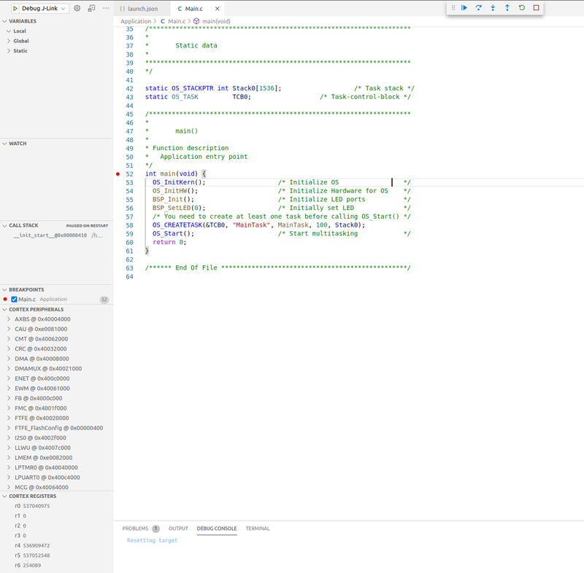Stop debugging with the red stop icon
584x573 pixels.
(537, 7)
